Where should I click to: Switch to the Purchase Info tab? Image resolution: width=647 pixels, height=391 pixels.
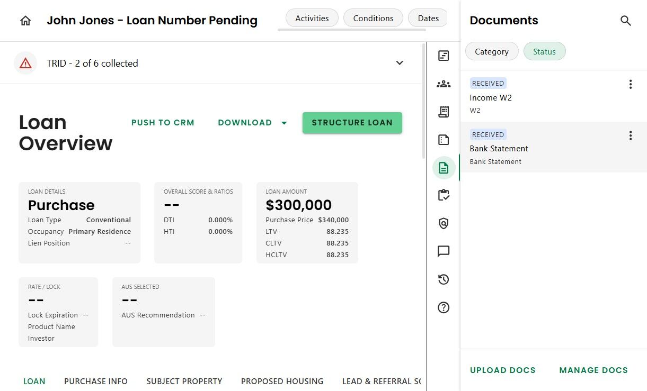pos(96,381)
